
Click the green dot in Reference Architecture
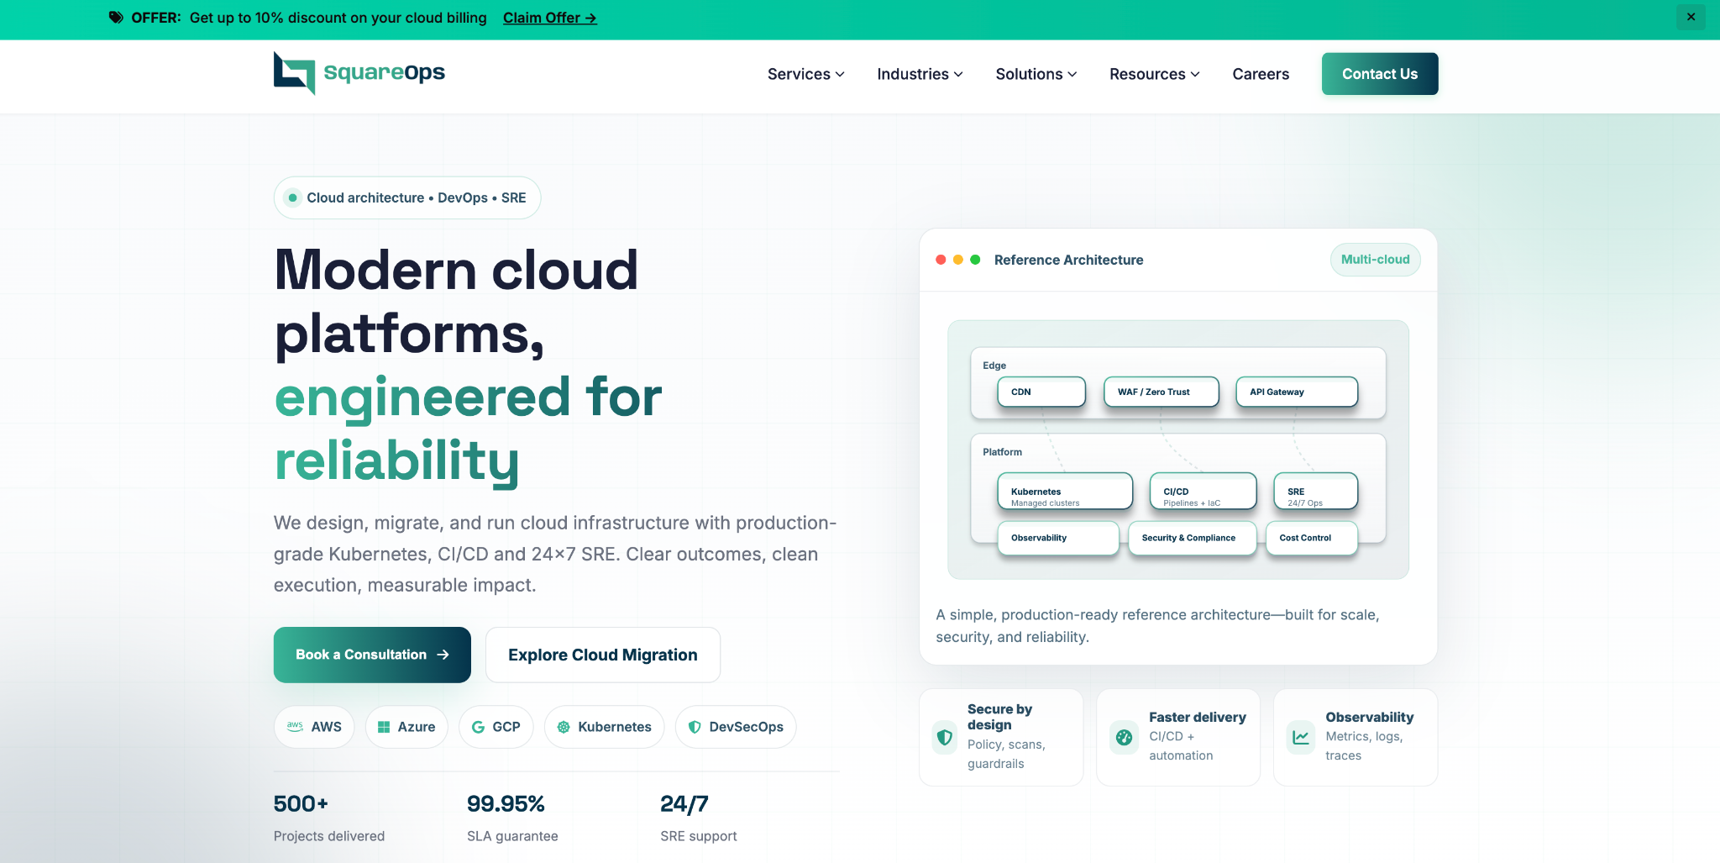point(975,260)
